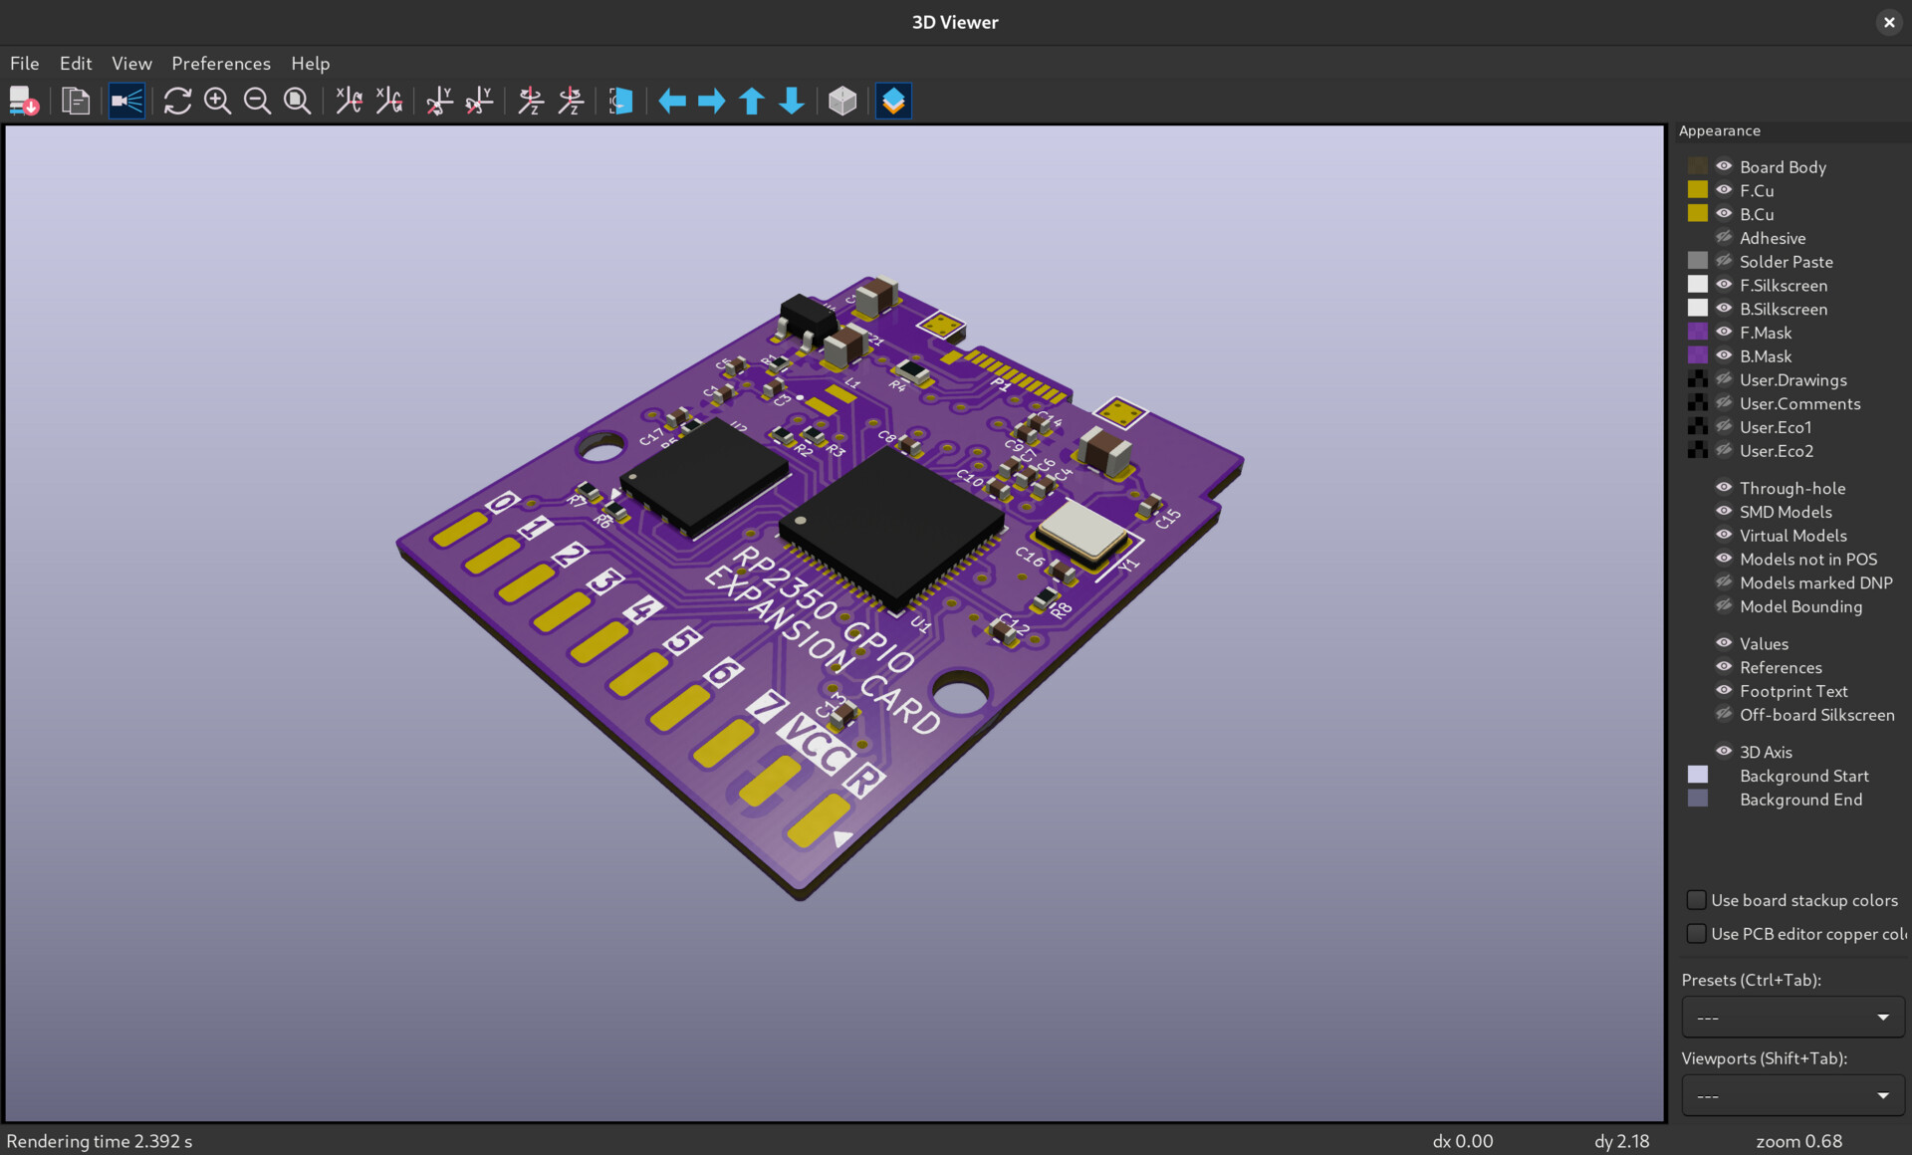This screenshot has width=1912, height=1155.
Task: Toggle the Appearance manager layers icon
Action: click(893, 101)
